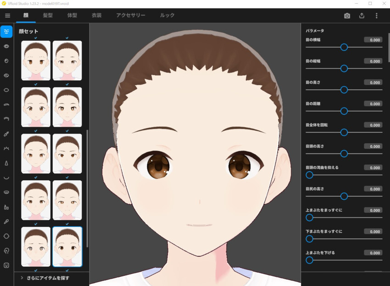Open the ear category icon in sidebar

coord(6,251)
